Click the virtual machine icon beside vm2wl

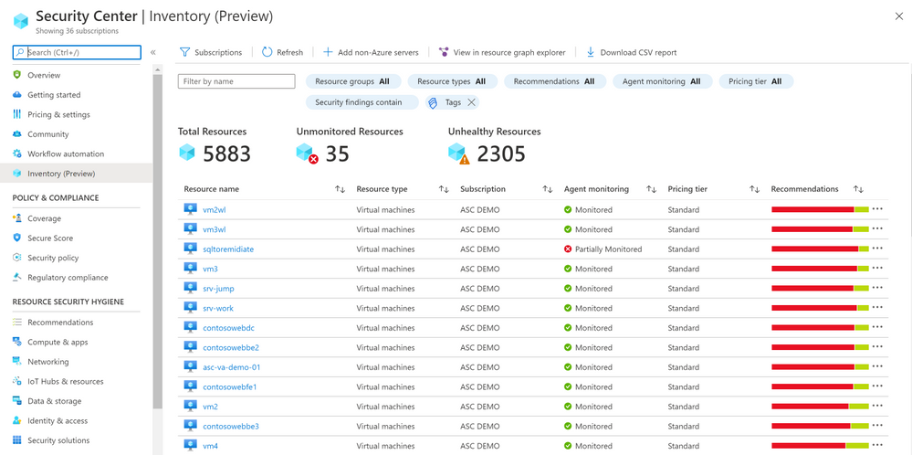190,209
